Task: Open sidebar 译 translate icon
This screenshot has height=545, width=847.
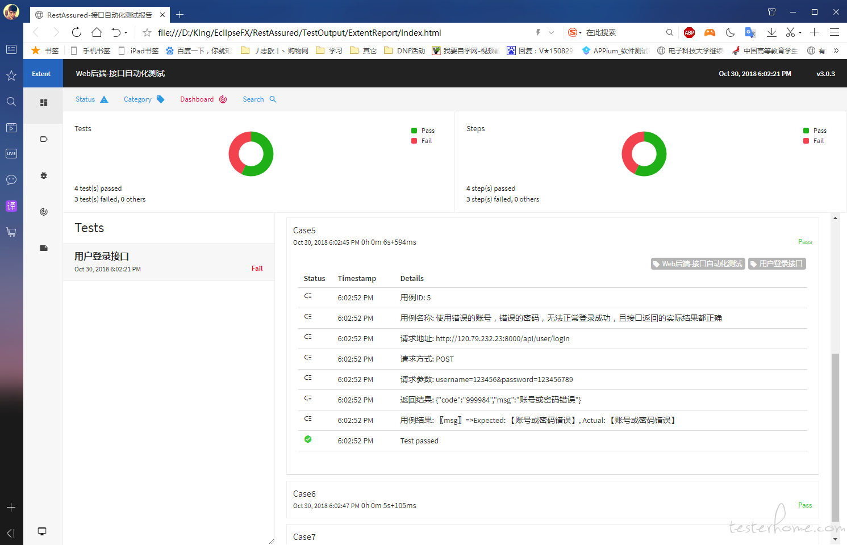Action: click(11, 206)
